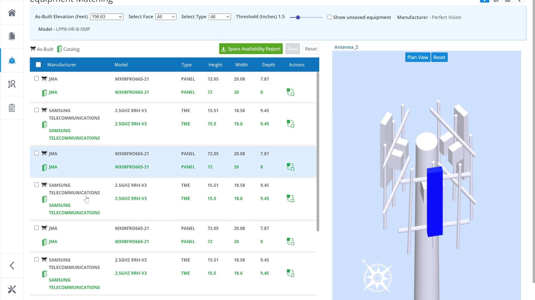Check the first JMA row checkbox
Image resolution: width=535 pixels, height=300 pixels.
pyautogui.click(x=37, y=79)
